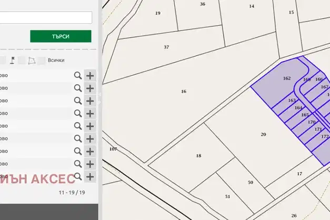Zoom to the fourth result row via magnifier
The width and height of the screenshot is (330, 220).
[78, 114]
